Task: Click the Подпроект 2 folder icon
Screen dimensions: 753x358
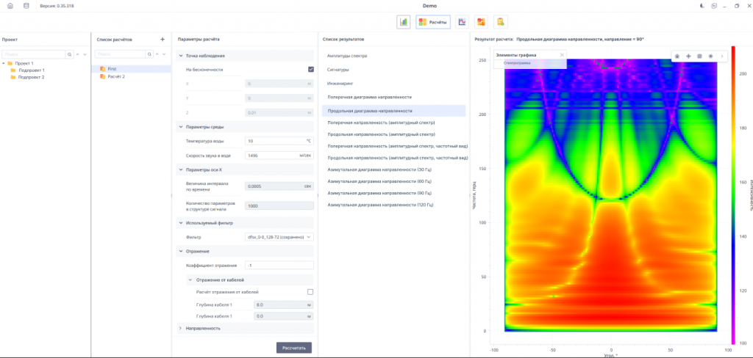Action: [x=13, y=77]
